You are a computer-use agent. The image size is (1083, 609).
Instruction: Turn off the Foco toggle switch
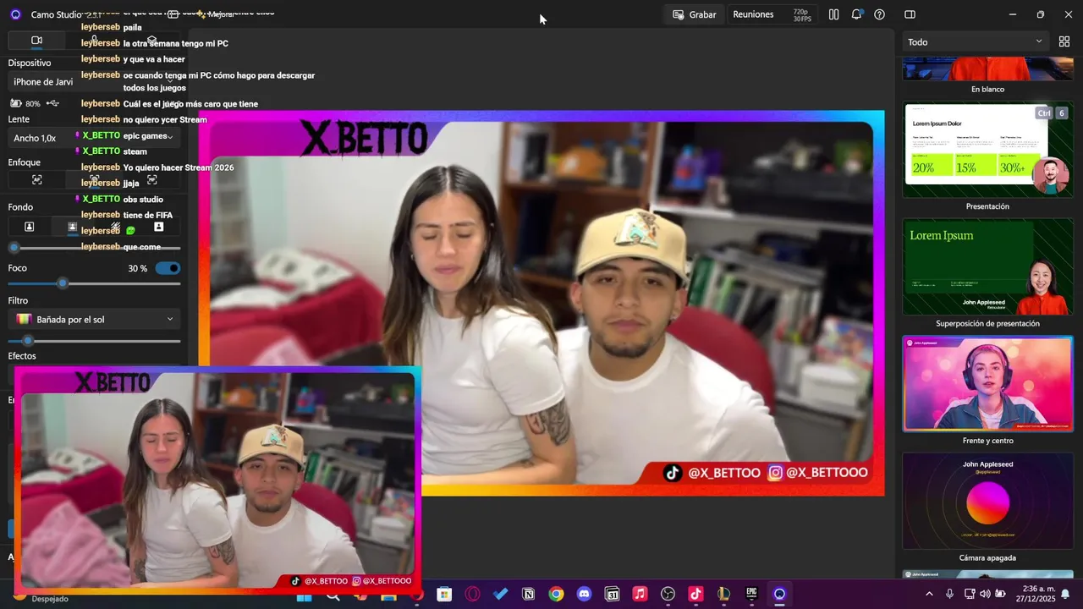point(168,268)
